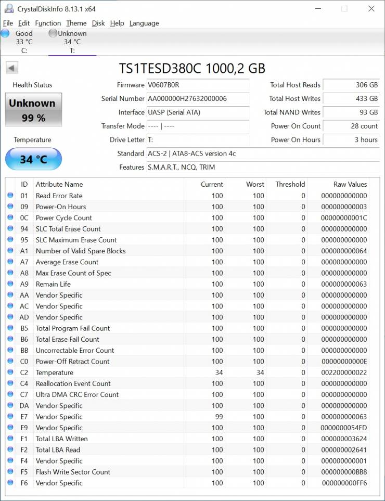385x501 pixels.
Task: Open the Help menu
Action: [x=117, y=23]
